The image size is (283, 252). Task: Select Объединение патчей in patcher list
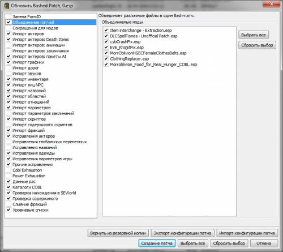click(33, 22)
